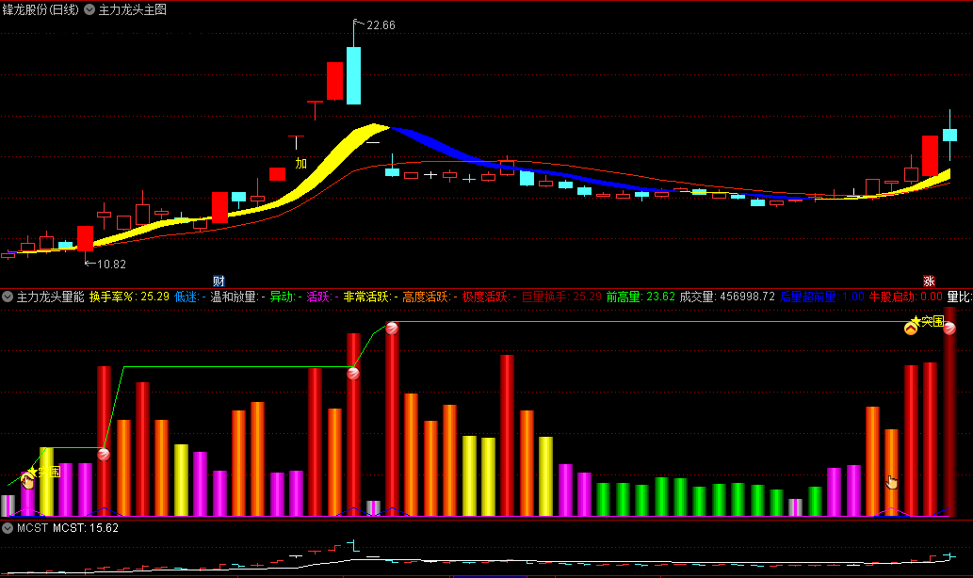The width and height of the screenshot is (973, 578).
Task: Click the 财 financial marker
Action: coord(219,281)
